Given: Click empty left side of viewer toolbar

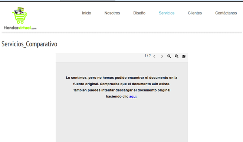Looking at the screenshot, I should point(99,58).
